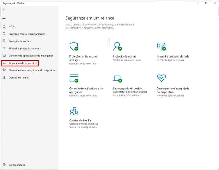
Task: Open the Proteção de contas tile title
Action: [x=124, y=56]
